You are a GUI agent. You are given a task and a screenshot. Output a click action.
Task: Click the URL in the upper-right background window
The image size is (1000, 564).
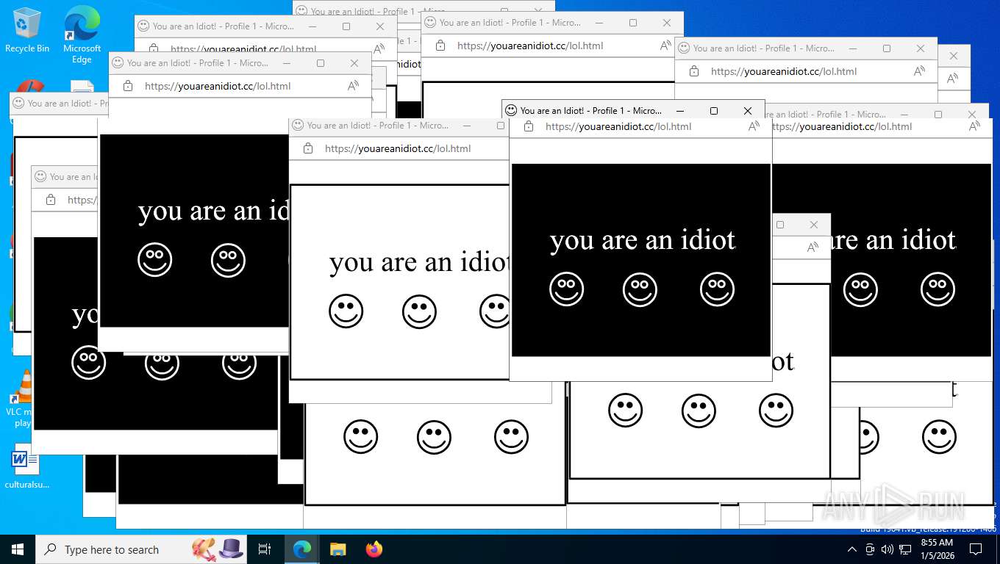pyautogui.click(x=784, y=71)
